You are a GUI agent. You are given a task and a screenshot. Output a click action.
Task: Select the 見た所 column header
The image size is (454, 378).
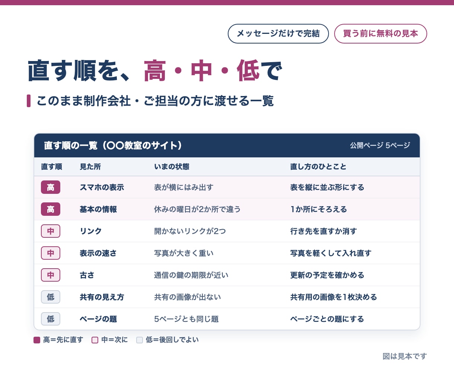[90, 167]
